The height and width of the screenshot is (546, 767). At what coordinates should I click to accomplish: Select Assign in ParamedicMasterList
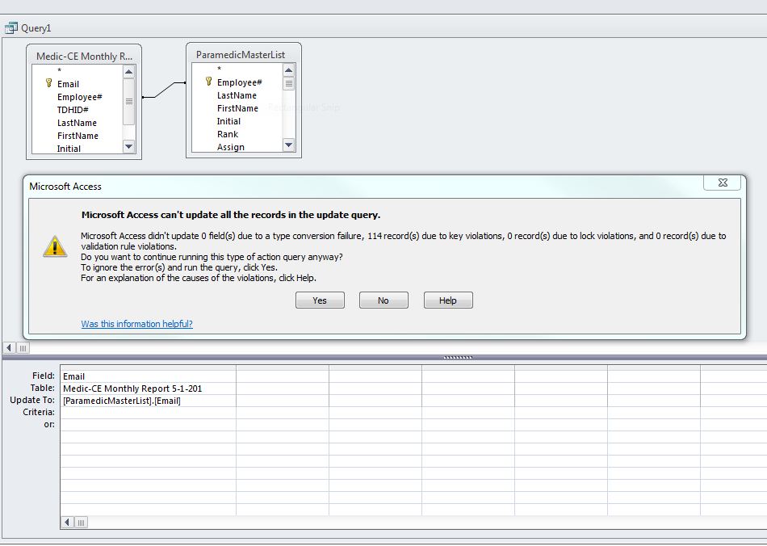click(x=231, y=147)
